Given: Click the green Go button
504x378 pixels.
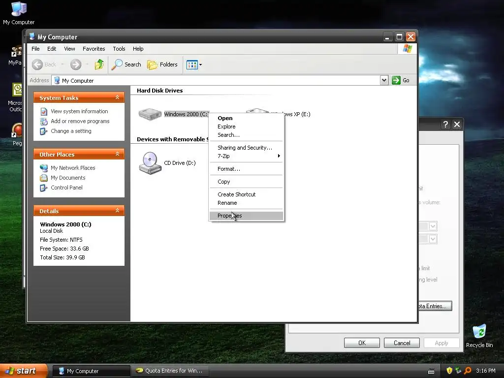Looking at the screenshot, I should pyautogui.click(x=401, y=80).
